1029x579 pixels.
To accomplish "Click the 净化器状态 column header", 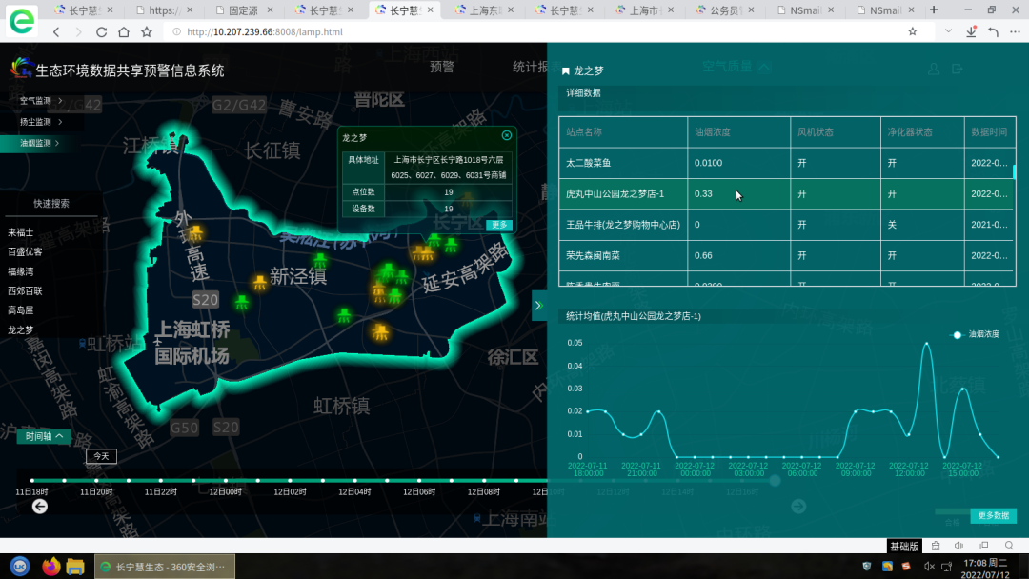I will point(922,131).
